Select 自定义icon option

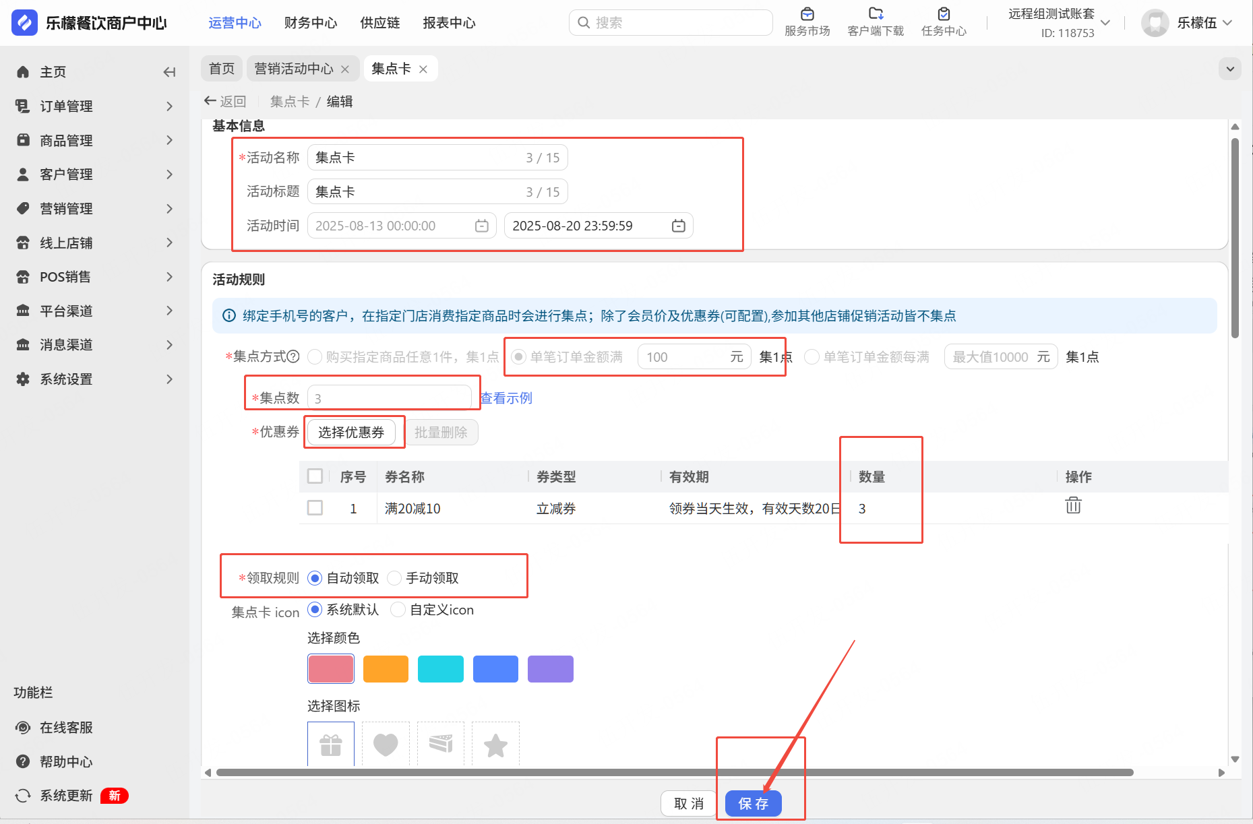pyautogui.click(x=398, y=610)
